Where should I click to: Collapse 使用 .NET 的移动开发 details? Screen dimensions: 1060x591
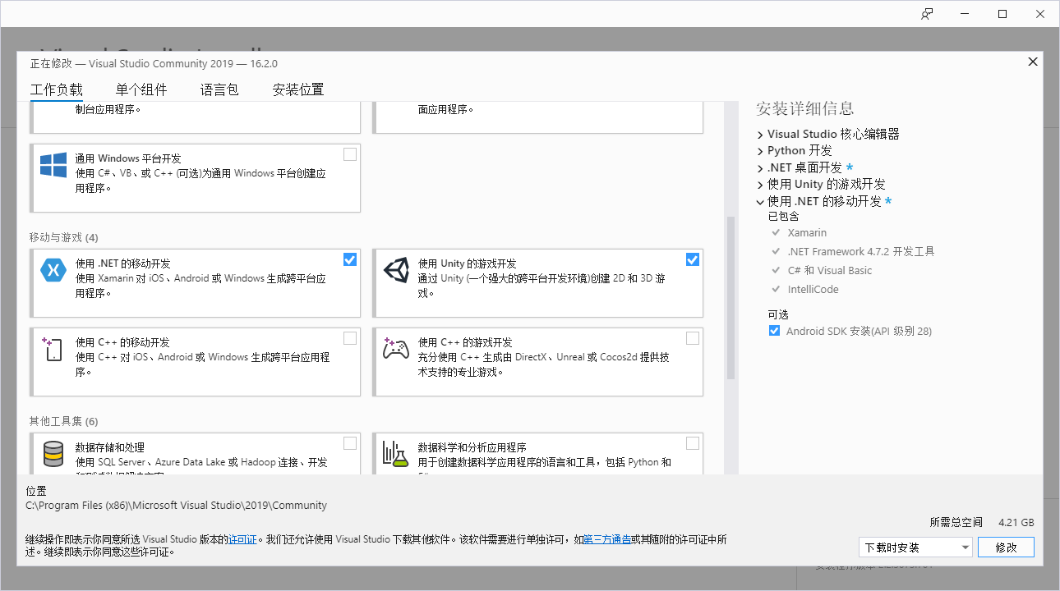[x=759, y=200]
